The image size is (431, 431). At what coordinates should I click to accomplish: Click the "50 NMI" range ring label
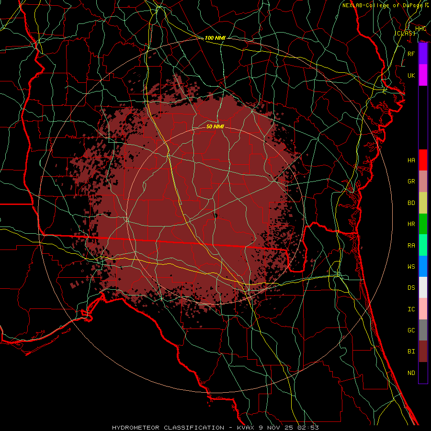coord(215,126)
